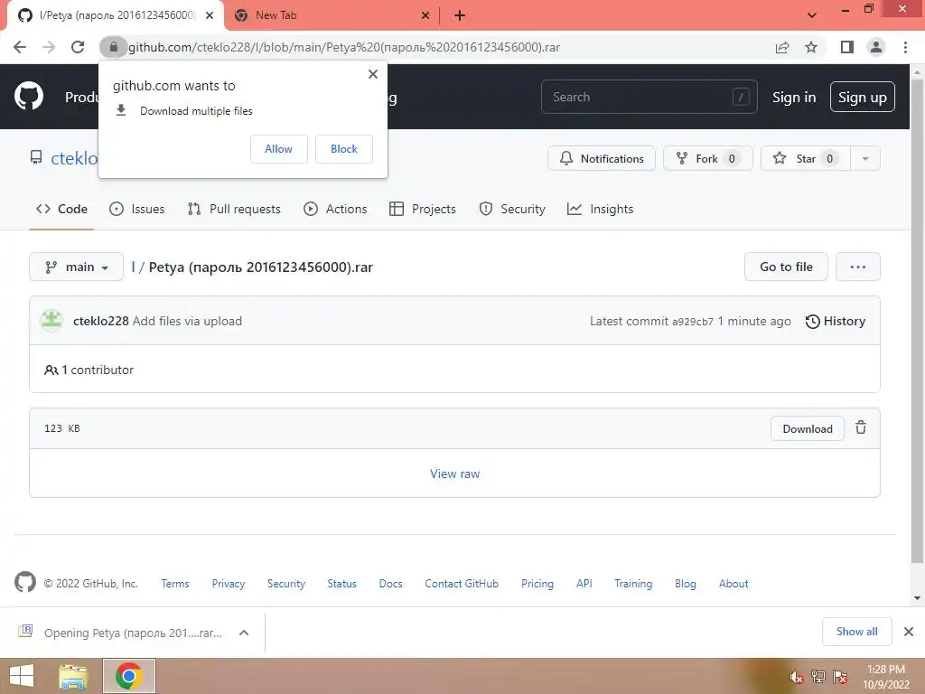Open the Pull requests tab
The height and width of the screenshot is (694, 925).
click(x=234, y=209)
